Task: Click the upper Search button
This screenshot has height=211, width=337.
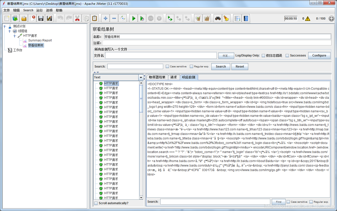Action: (221, 67)
